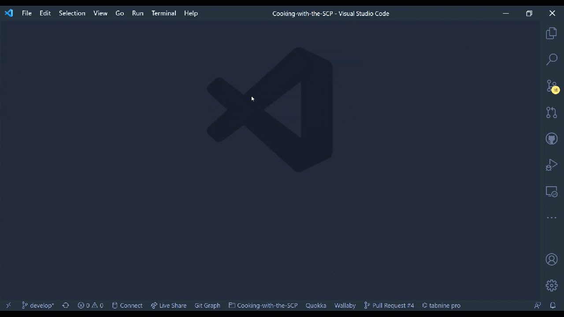Open the Run and Debug view
The image size is (564, 317).
coord(552,165)
